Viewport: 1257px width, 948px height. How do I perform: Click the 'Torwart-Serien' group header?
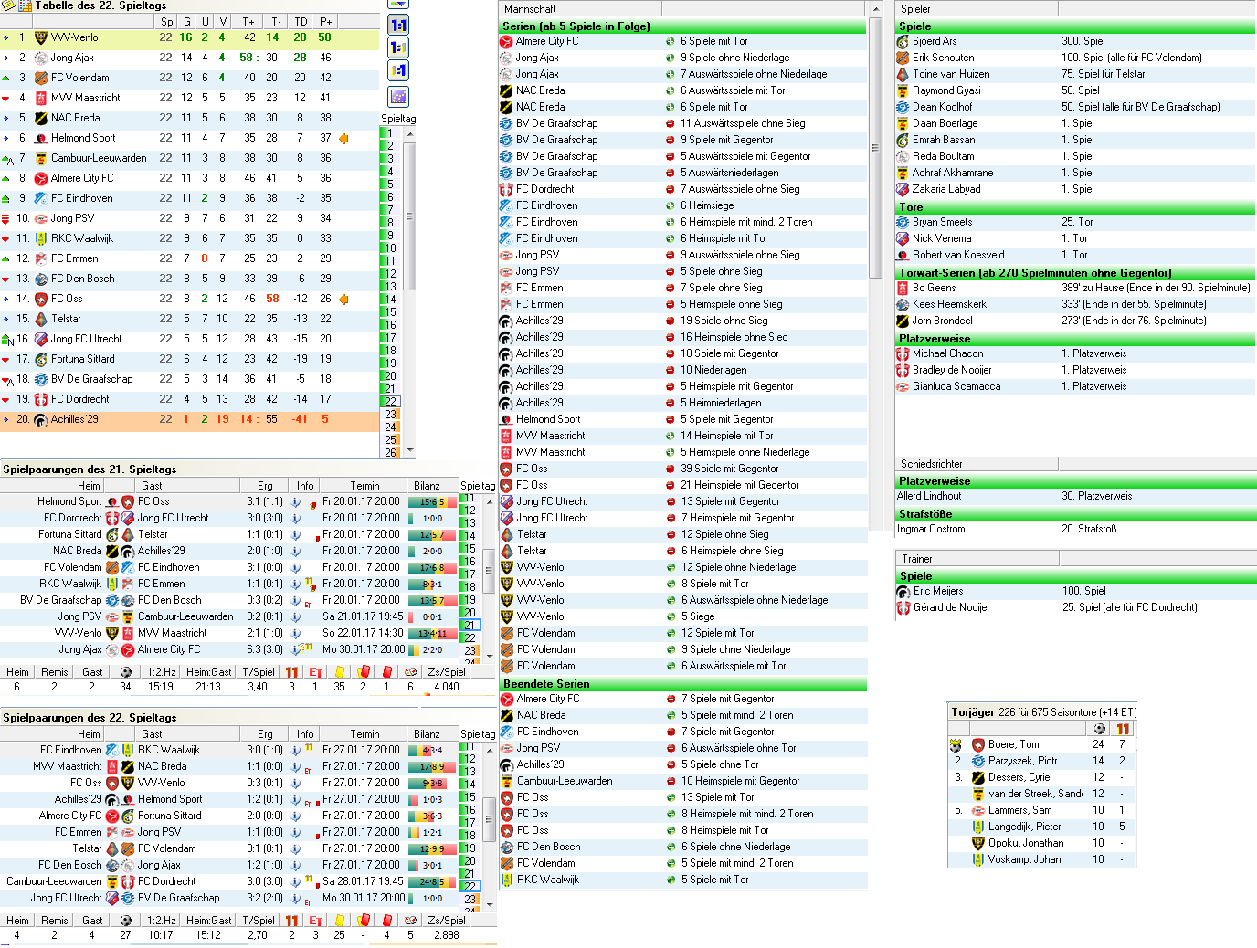(1075, 273)
